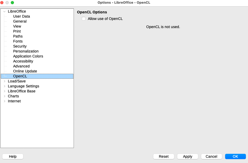248x163 pixels.
Task: Open the Personalization options page
Action: pos(26,51)
